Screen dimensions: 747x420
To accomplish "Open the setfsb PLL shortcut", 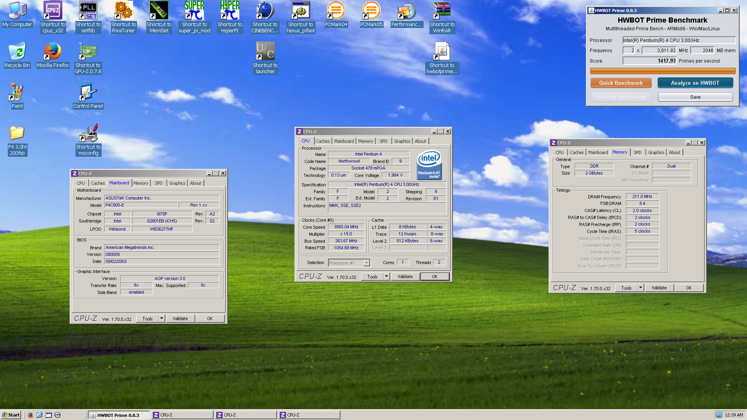I will point(88,17).
